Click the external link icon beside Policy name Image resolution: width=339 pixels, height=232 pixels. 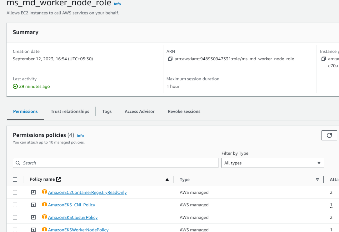[x=58, y=179]
